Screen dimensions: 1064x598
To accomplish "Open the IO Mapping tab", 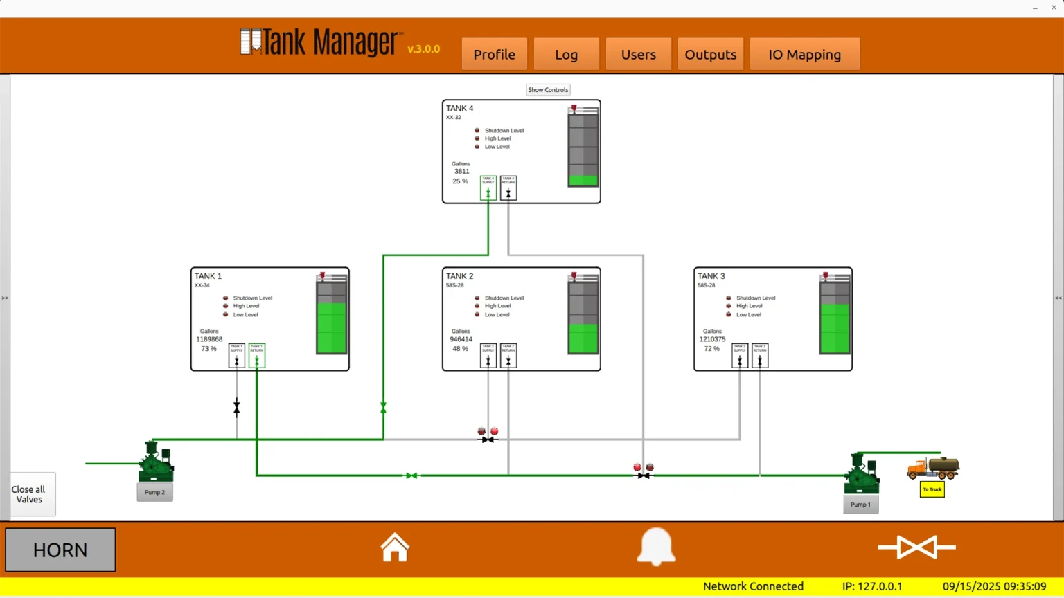I will [x=805, y=54].
